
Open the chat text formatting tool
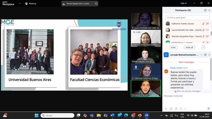click(166, 109)
